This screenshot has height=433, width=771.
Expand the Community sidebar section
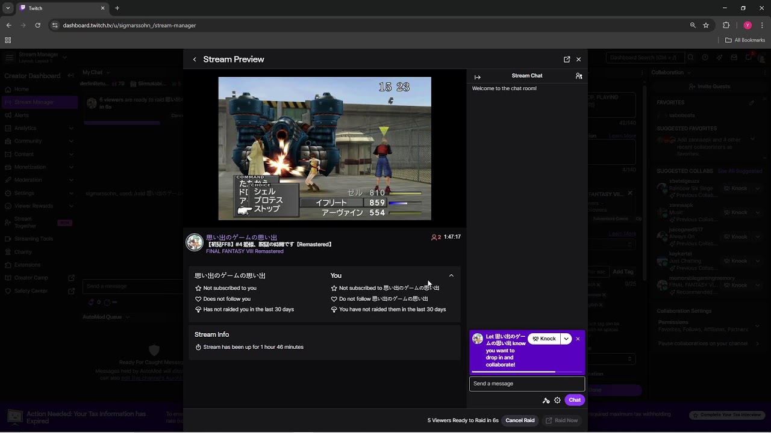click(x=40, y=141)
